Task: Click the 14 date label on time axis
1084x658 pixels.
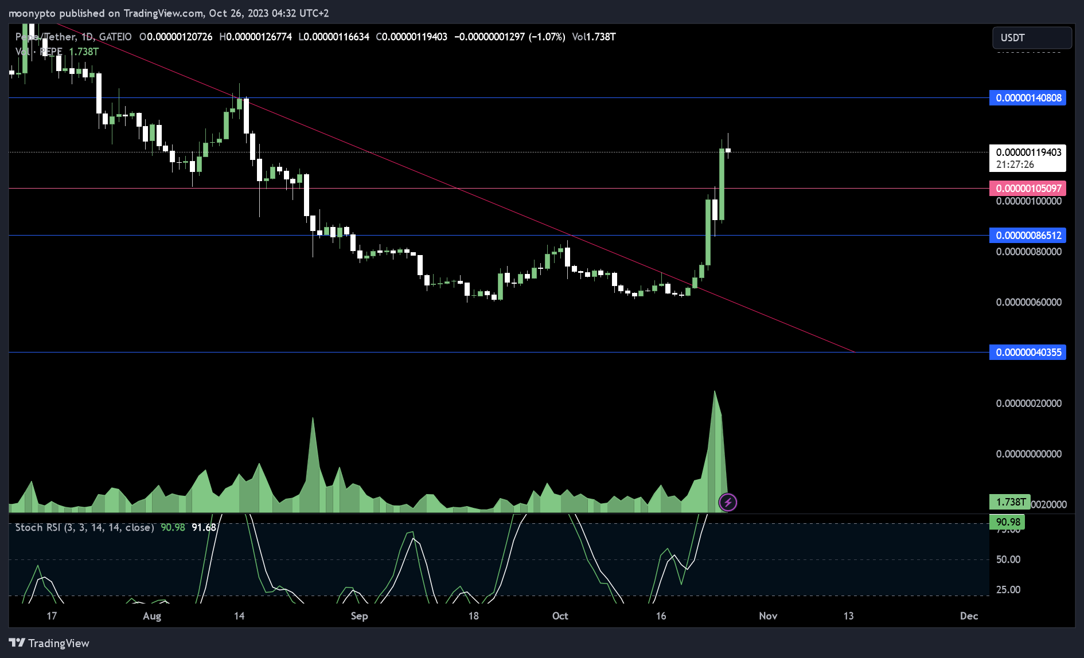Action: point(239,616)
